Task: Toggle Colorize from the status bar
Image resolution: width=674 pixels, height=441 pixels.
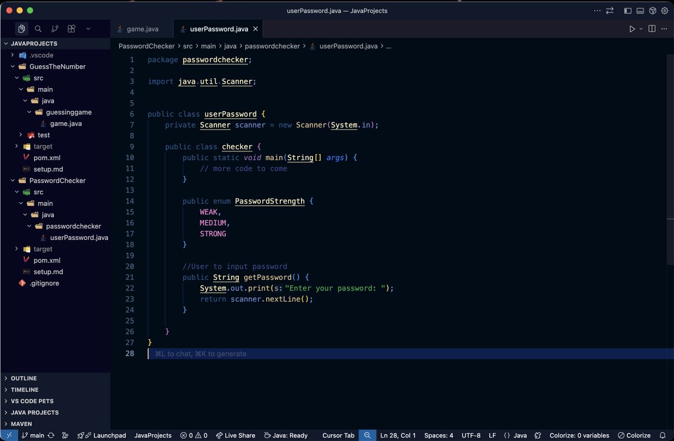Action: tap(634, 435)
